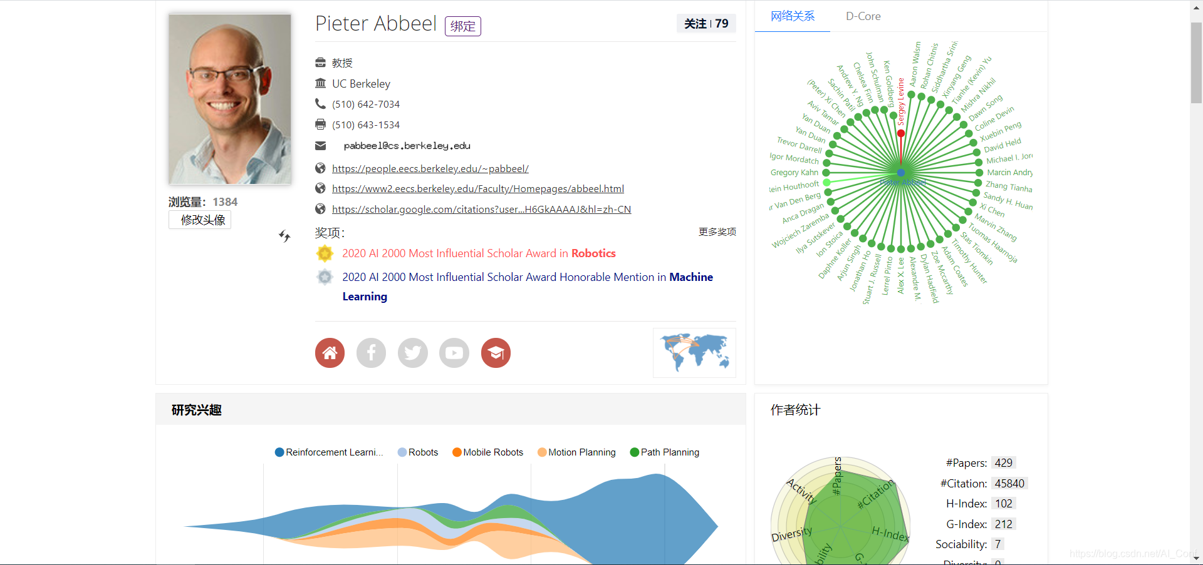Click the swap arrows icon under the photo
Screen dimensions: 1203x565
(x=284, y=236)
